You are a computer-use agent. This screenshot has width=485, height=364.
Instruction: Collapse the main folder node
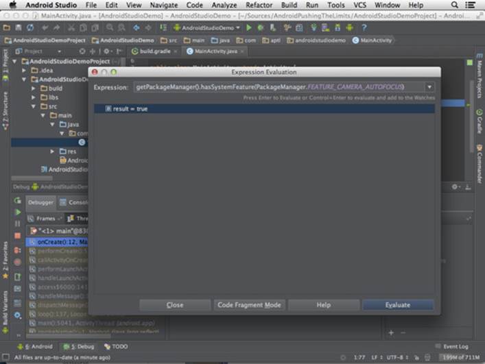tap(43, 115)
